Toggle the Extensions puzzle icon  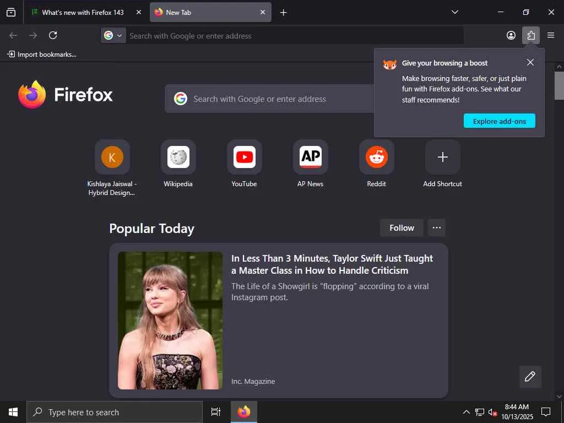[x=531, y=35]
